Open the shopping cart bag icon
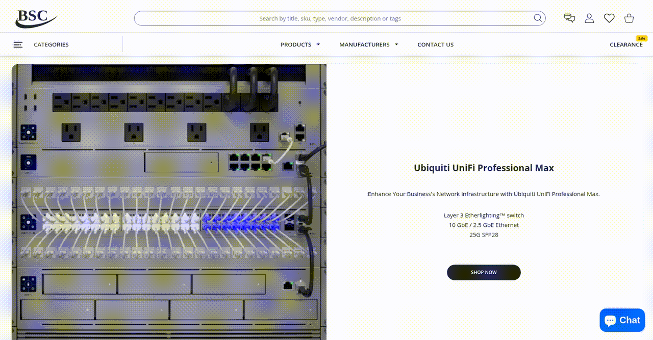653x340 pixels. tap(629, 18)
